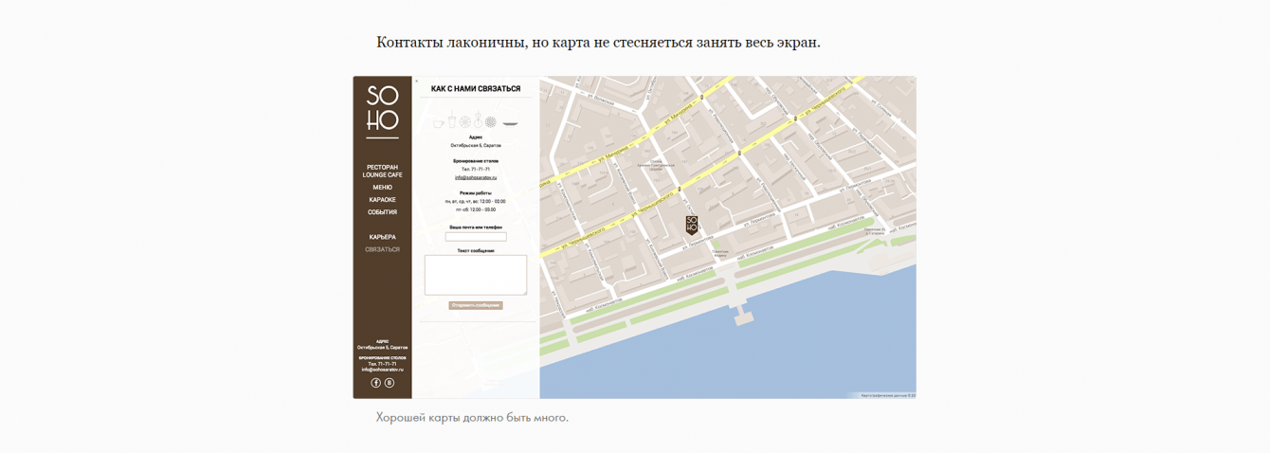The width and height of the screenshot is (1270, 453).
Task: Click the SOHO logo in the brown sidebar
Action: [382, 109]
